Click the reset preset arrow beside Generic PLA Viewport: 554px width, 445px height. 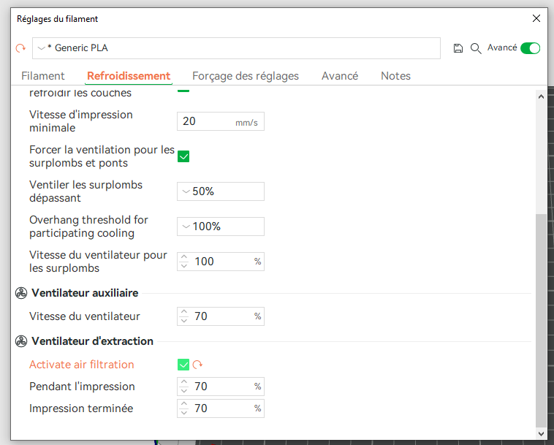[x=20, y=48]
